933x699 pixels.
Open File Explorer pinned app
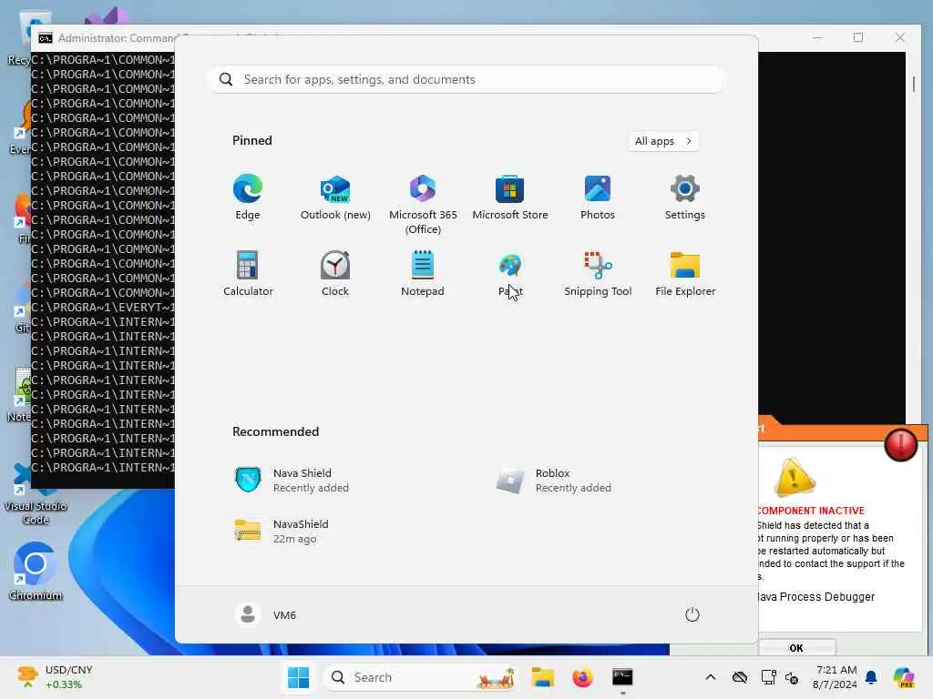pyautogui.click(x=685, y=274)
